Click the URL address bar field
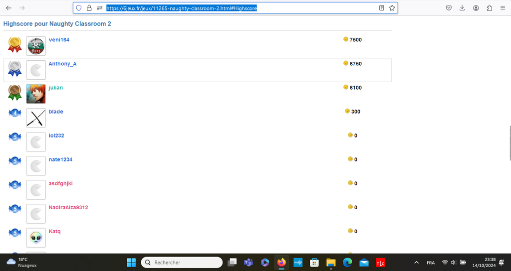Screen dimensions: 511x271 [240, 8]
